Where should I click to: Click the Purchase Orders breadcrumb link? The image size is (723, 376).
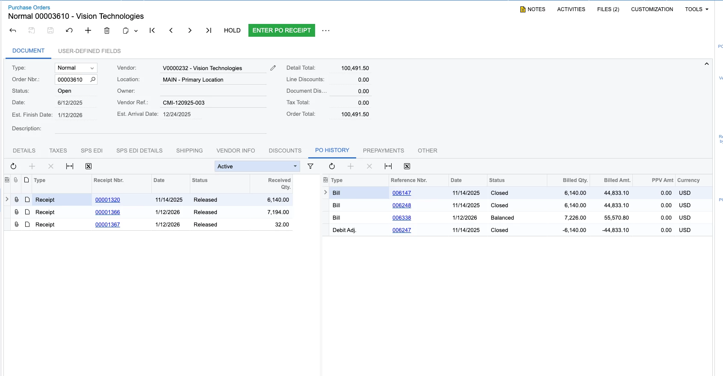pos(29,7)
